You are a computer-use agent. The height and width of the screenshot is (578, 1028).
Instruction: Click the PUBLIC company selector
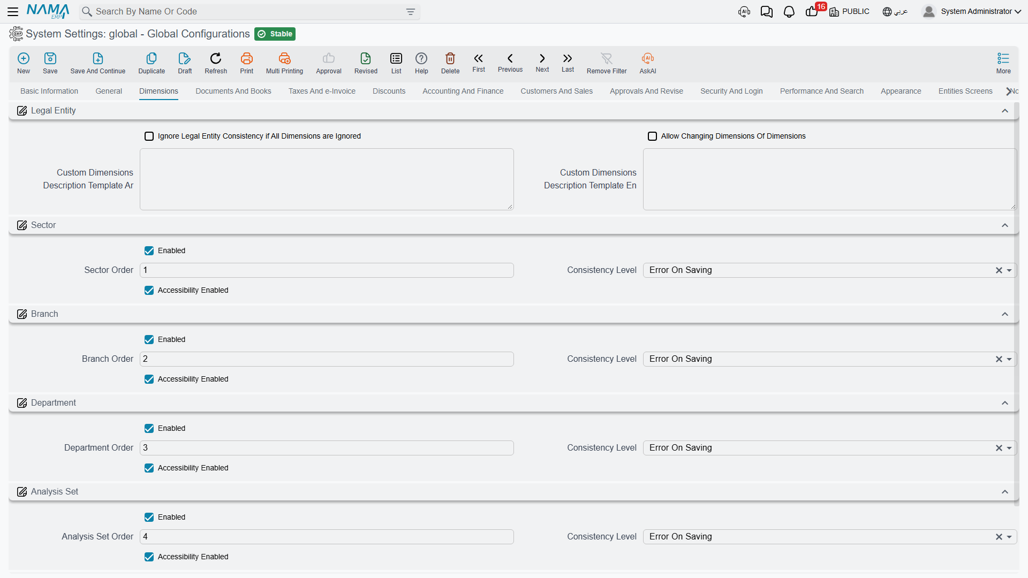click(x=849, y=12)
